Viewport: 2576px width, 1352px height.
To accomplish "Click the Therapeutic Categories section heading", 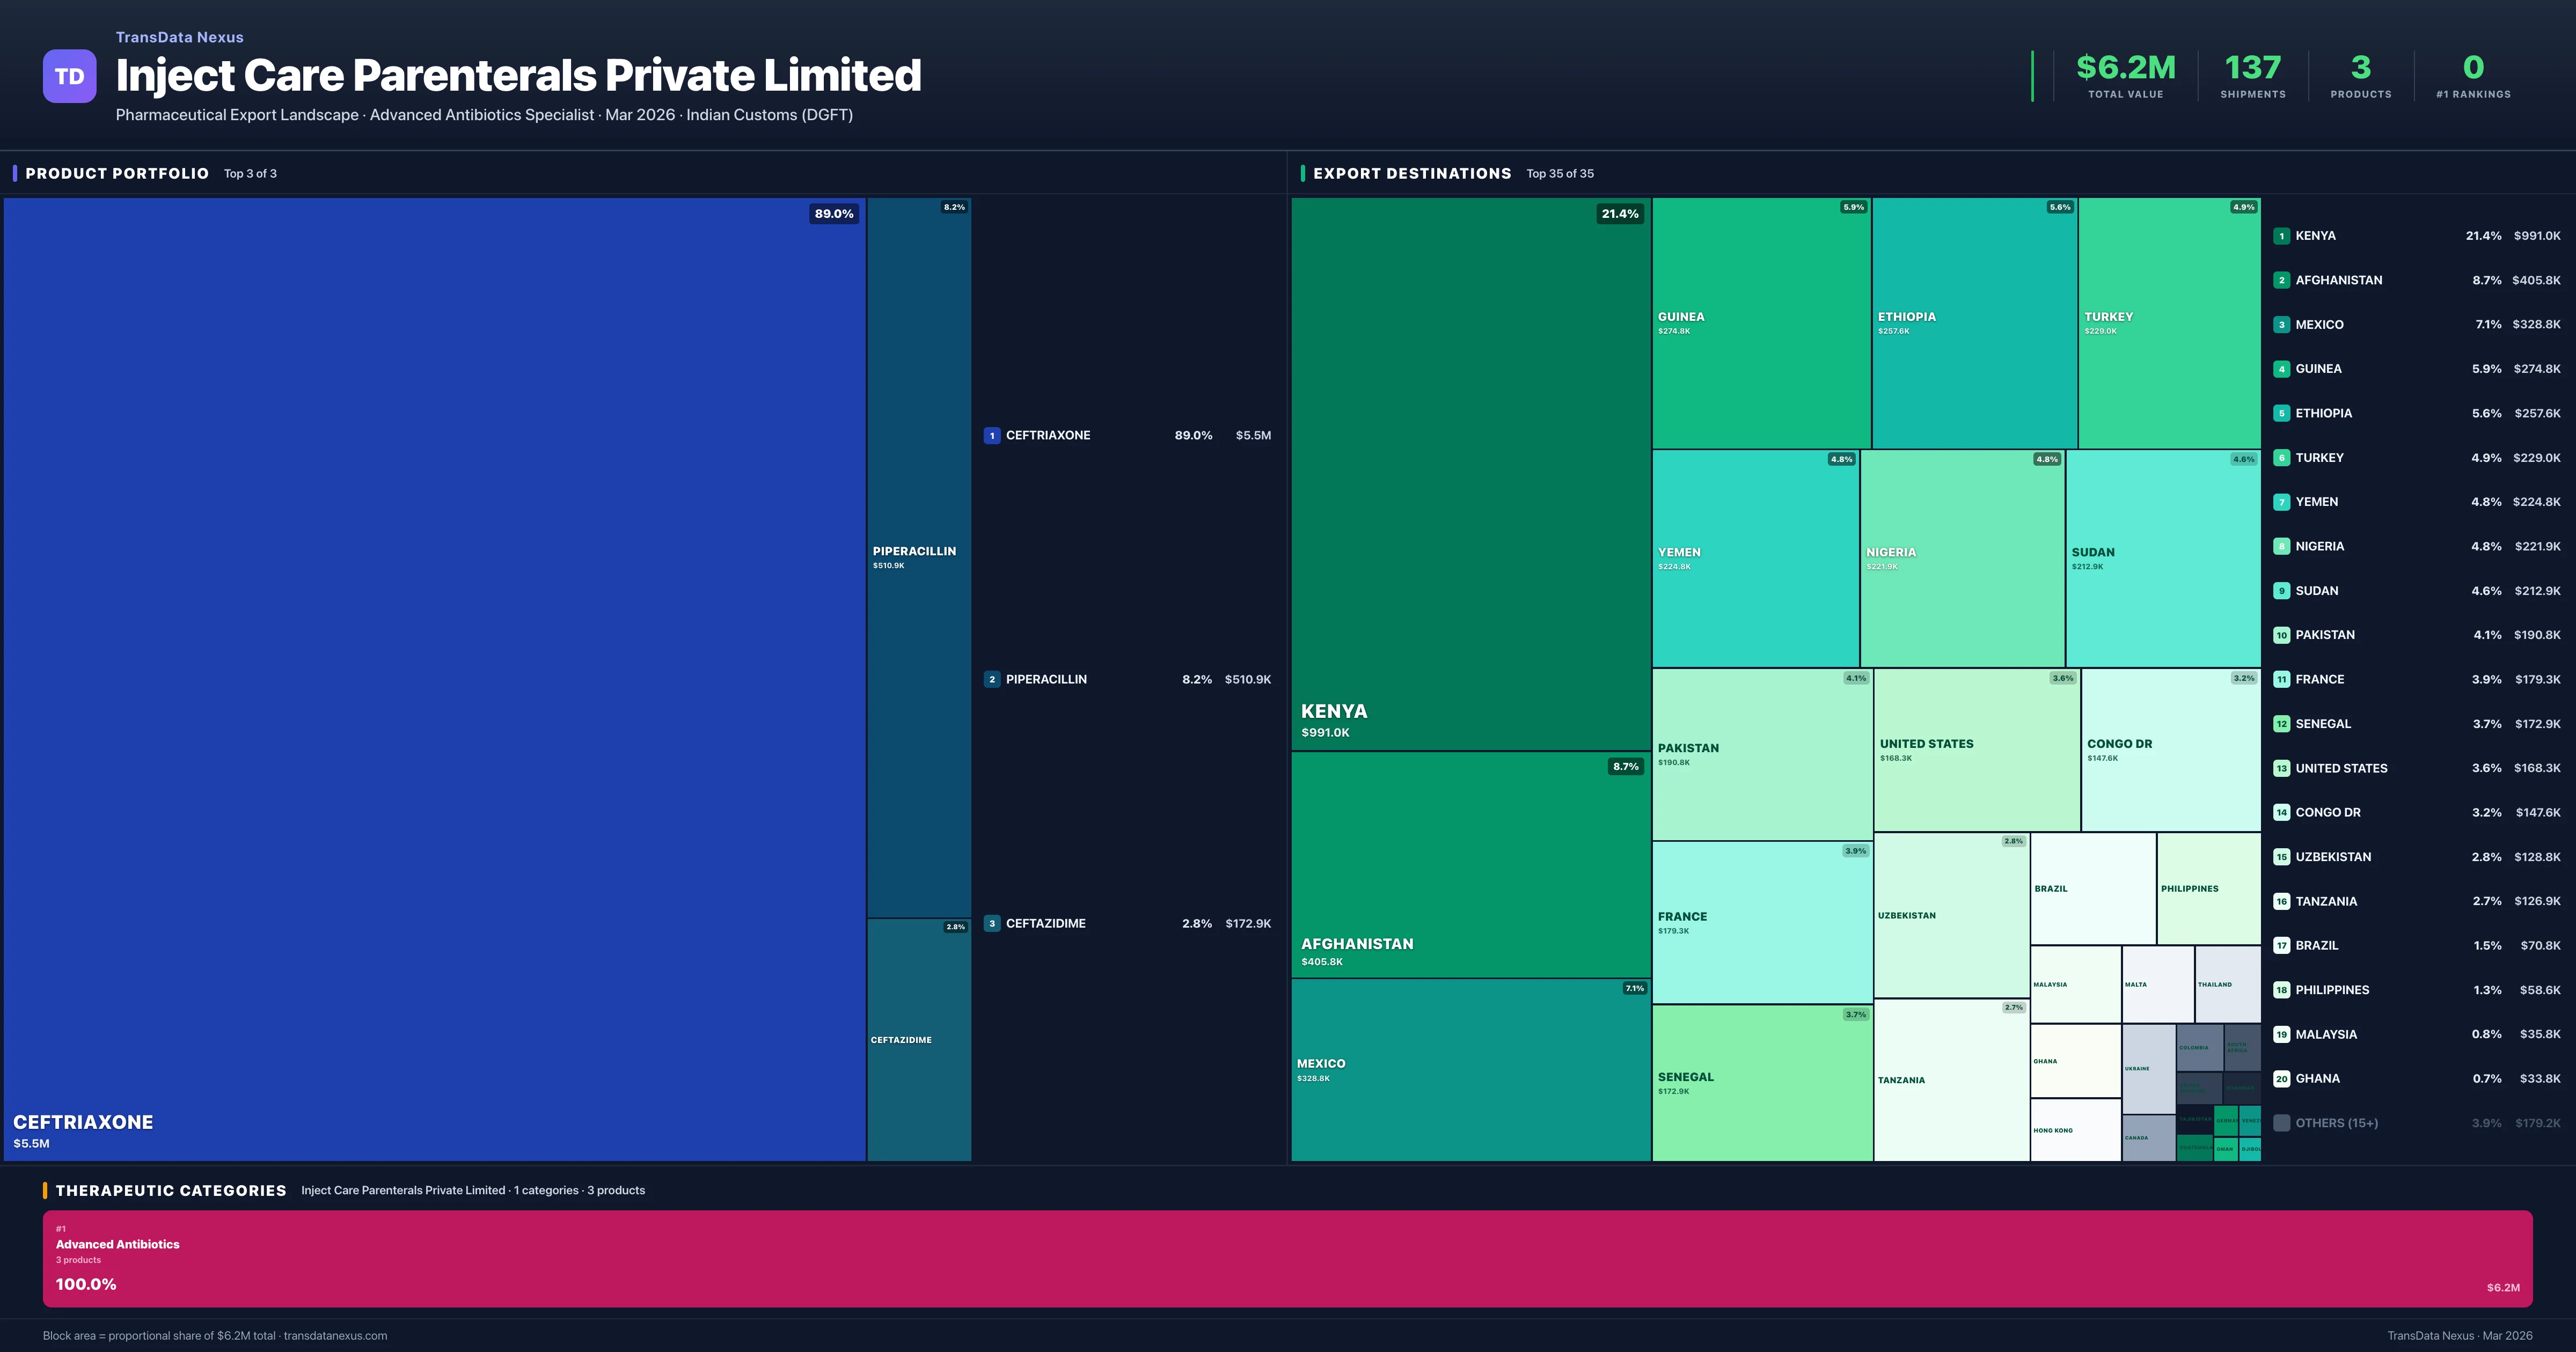I will pyautogui.click(x=170, y=1190).
